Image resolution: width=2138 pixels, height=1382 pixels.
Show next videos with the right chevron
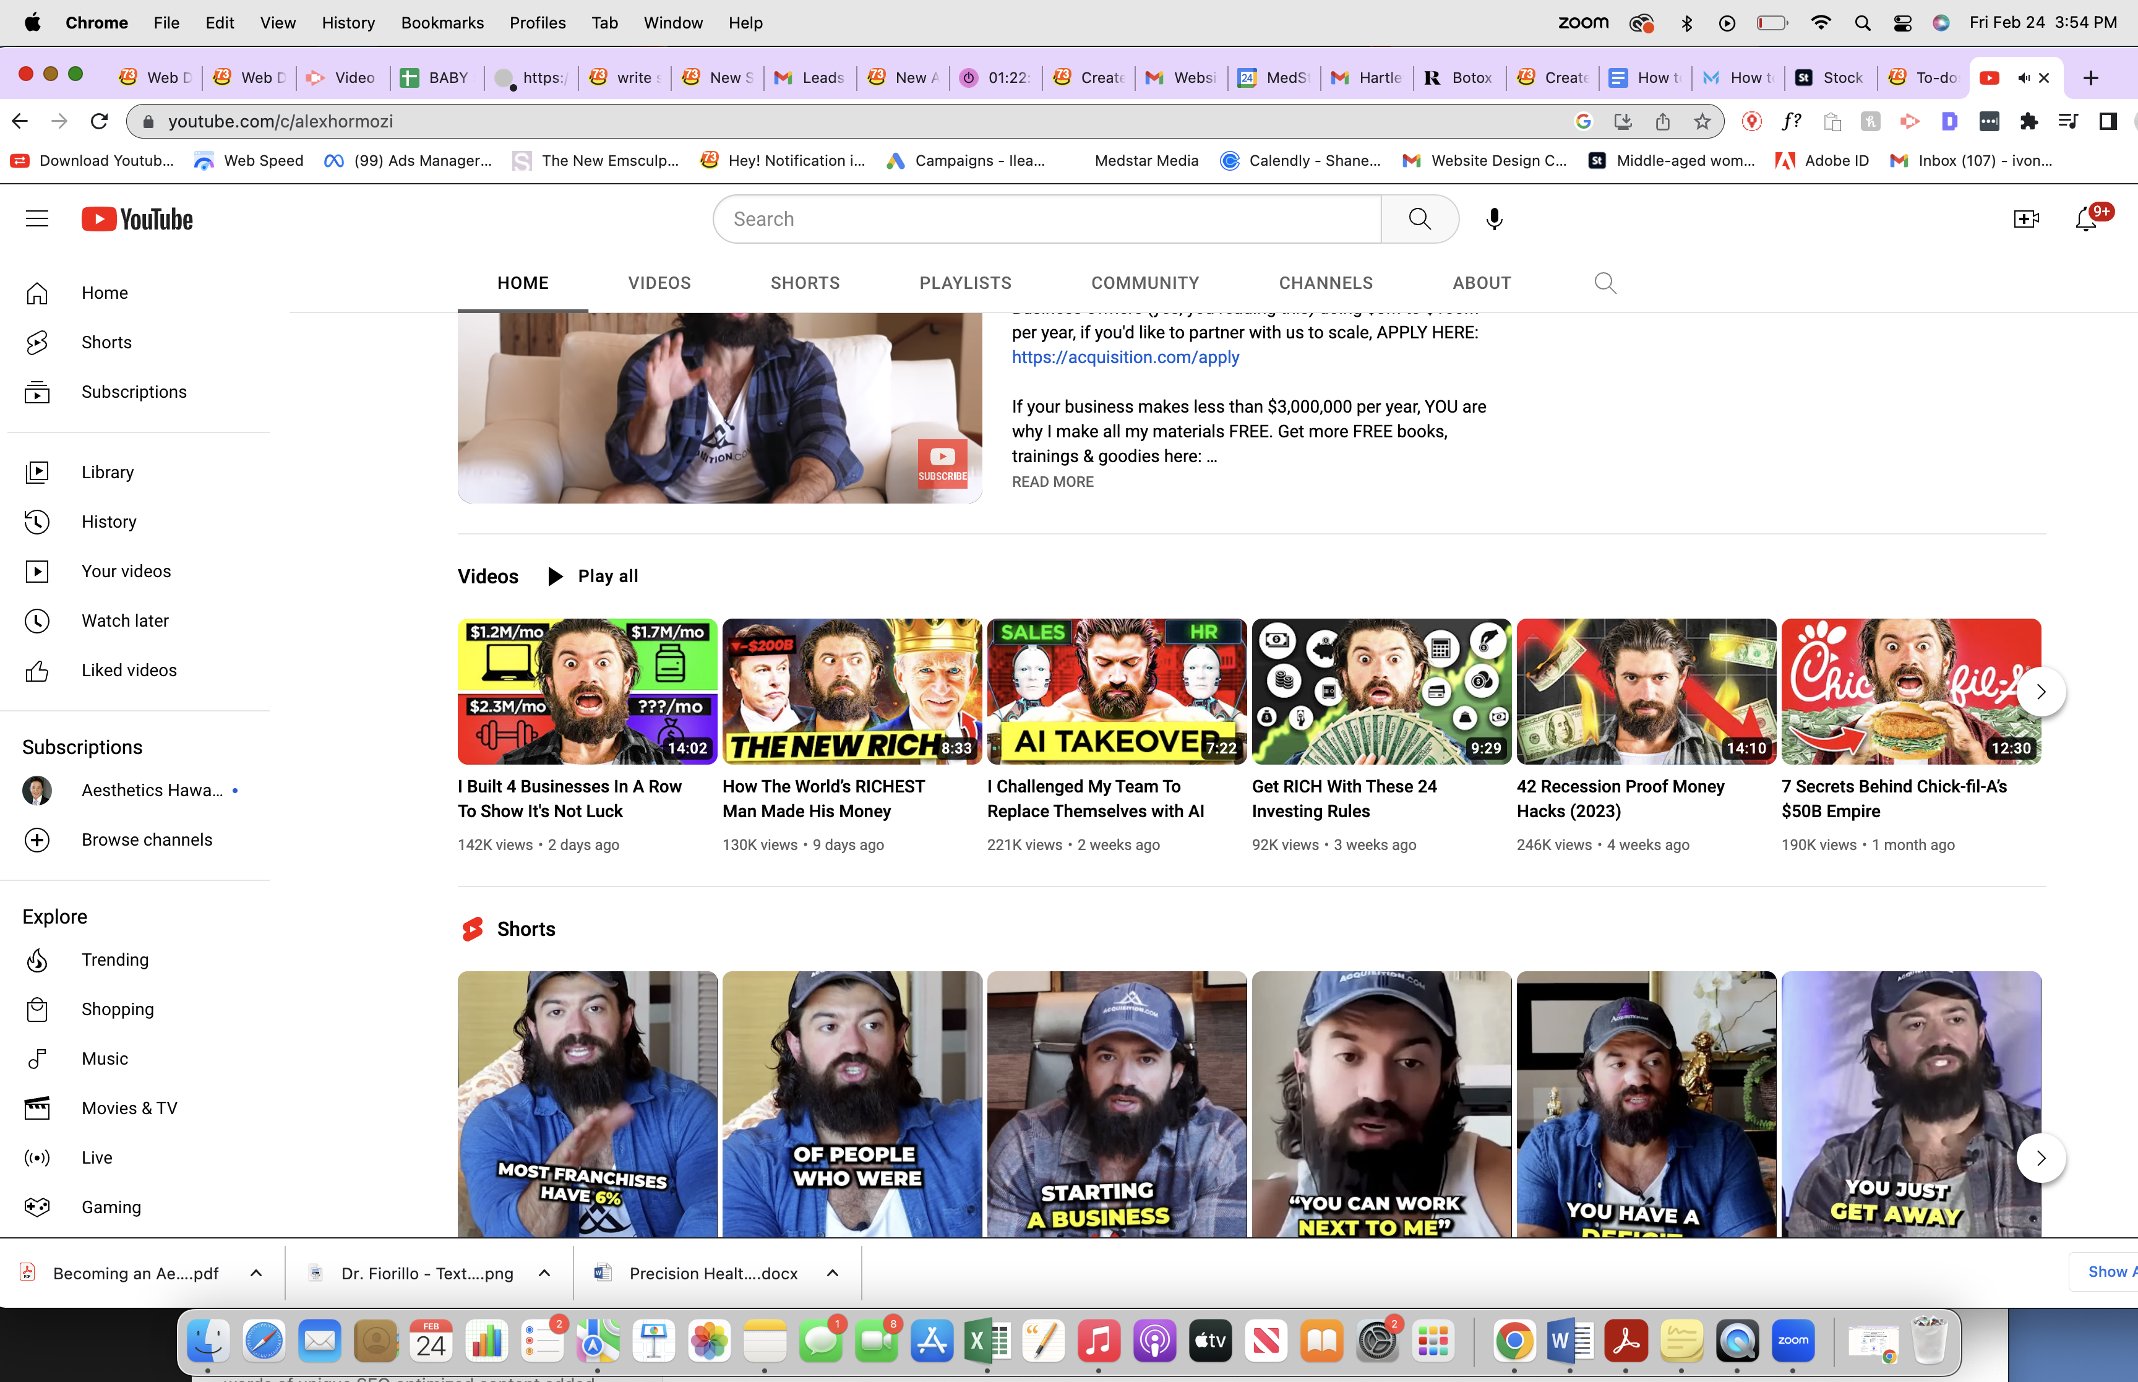tap(2041, 692)
